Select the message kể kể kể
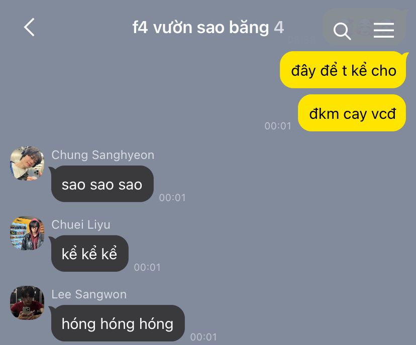 (89, 253)
